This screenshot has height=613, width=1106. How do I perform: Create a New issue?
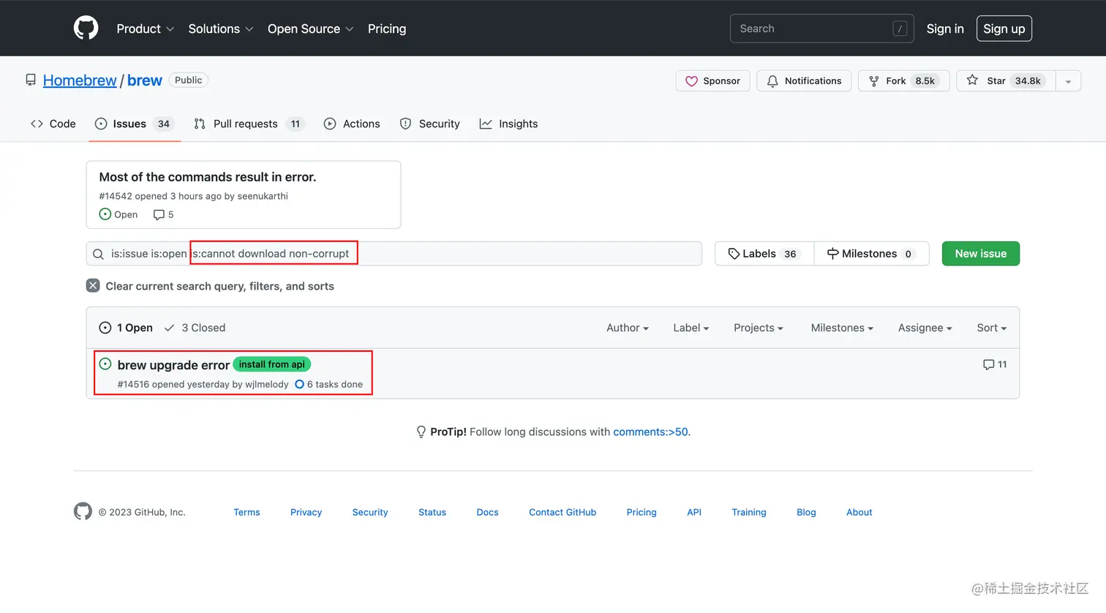[980, 254]
